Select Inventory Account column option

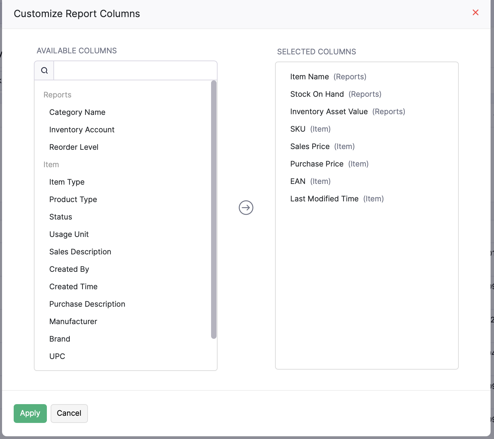(82, 130)
